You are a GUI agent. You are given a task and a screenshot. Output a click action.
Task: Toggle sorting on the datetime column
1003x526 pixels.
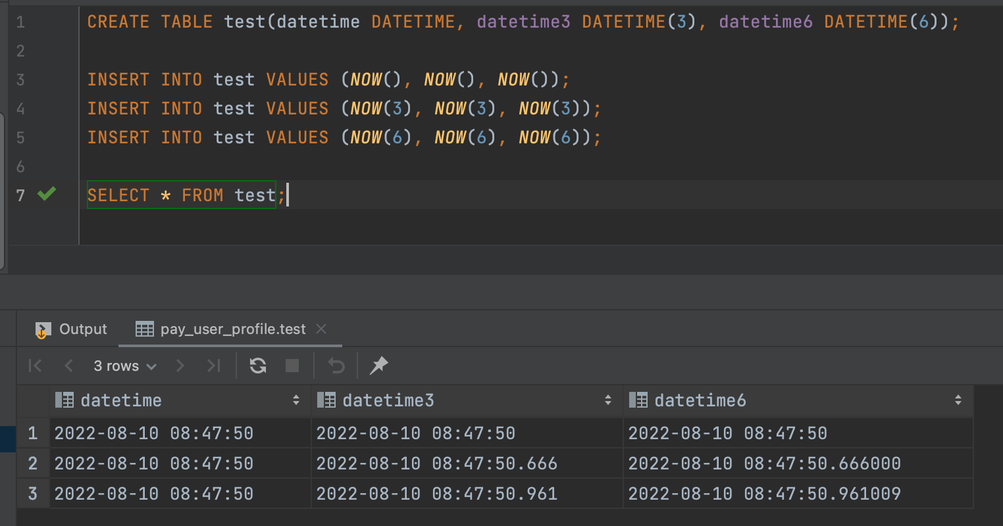coord(295,400)
